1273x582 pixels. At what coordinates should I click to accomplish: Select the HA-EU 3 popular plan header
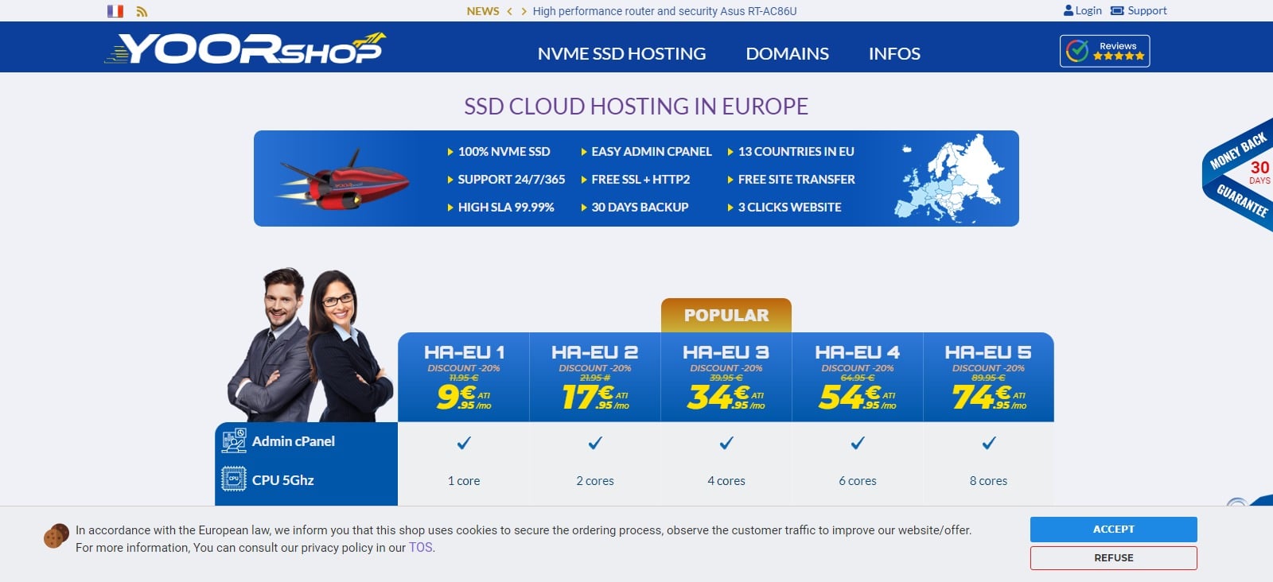tap(726, 377)
